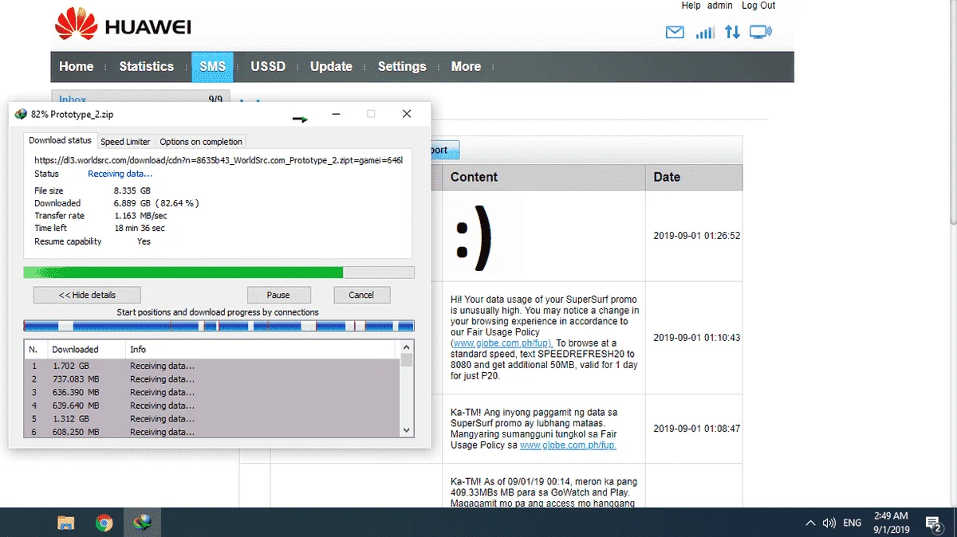Open the Update menu

coord(331,67)
